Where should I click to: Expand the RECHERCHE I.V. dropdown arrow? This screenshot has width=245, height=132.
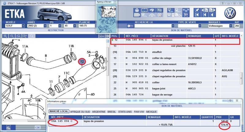tap(173, 26)
